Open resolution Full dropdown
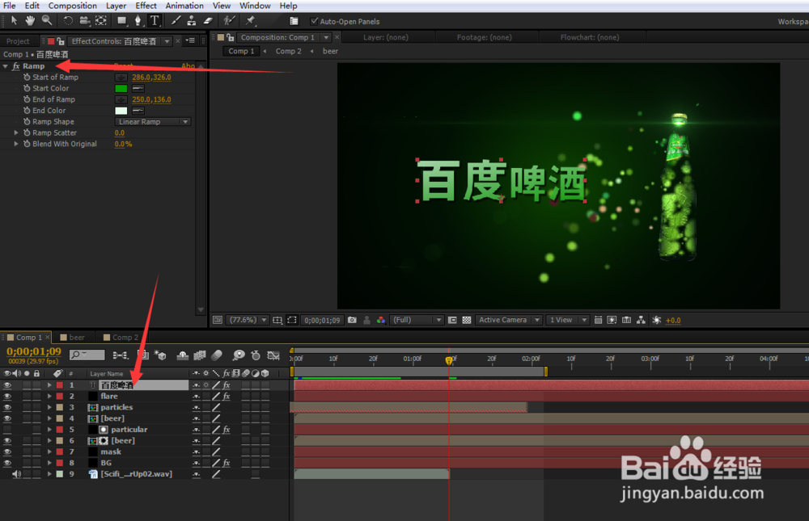The width and height of the screenshot is (809, 521). tap(417, 320)
